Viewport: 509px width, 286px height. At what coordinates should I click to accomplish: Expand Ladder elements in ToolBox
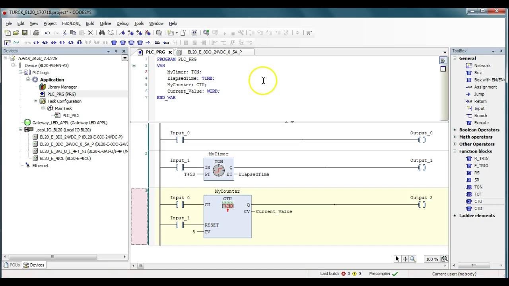(x=455, y=216)
